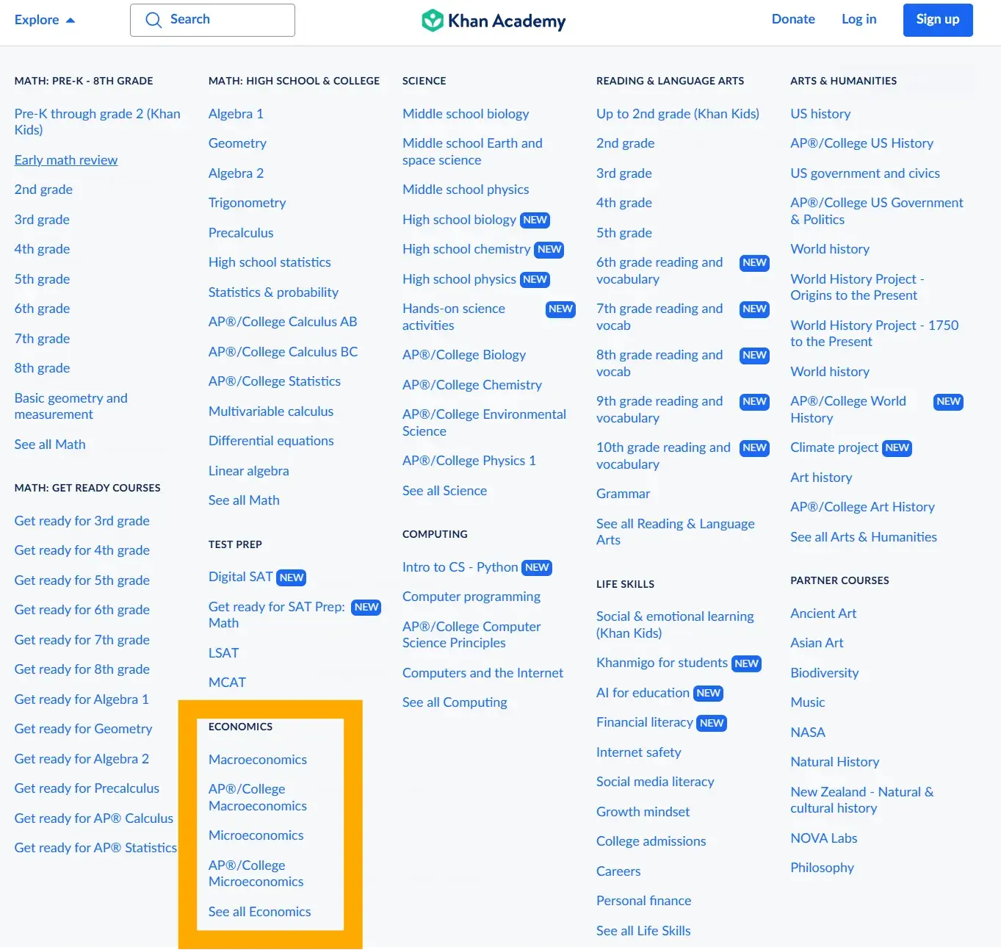Open NASA partner course
The width and height of the screenshot is (1001, 950).
pos(808,733)
